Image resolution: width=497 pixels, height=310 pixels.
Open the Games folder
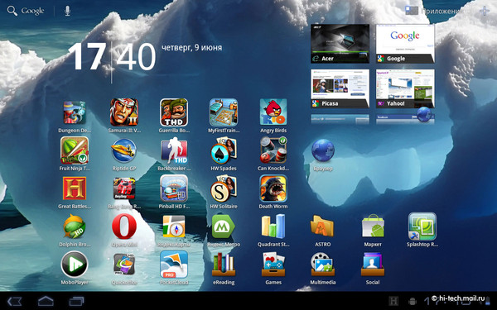(x=273, y=265)
